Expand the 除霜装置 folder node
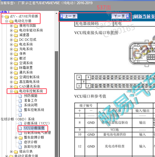This screenshot has width=155, height=157. 11,68
